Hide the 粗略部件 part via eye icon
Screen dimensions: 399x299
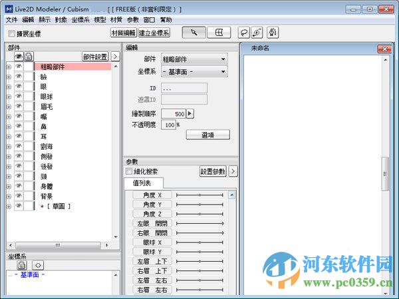(19, 66)
